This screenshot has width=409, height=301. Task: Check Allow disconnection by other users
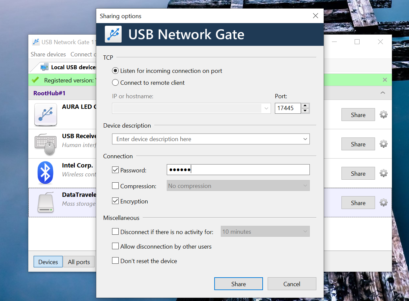[115, 246]
